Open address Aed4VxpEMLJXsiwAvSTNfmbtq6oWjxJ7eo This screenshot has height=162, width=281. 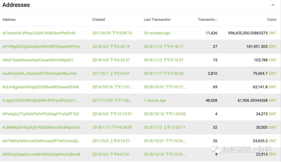[x=40, y=73]
